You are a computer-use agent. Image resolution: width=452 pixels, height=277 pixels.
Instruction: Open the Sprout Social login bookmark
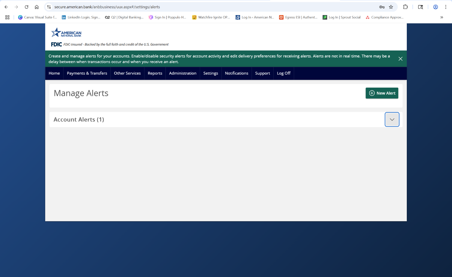point(342,17)
